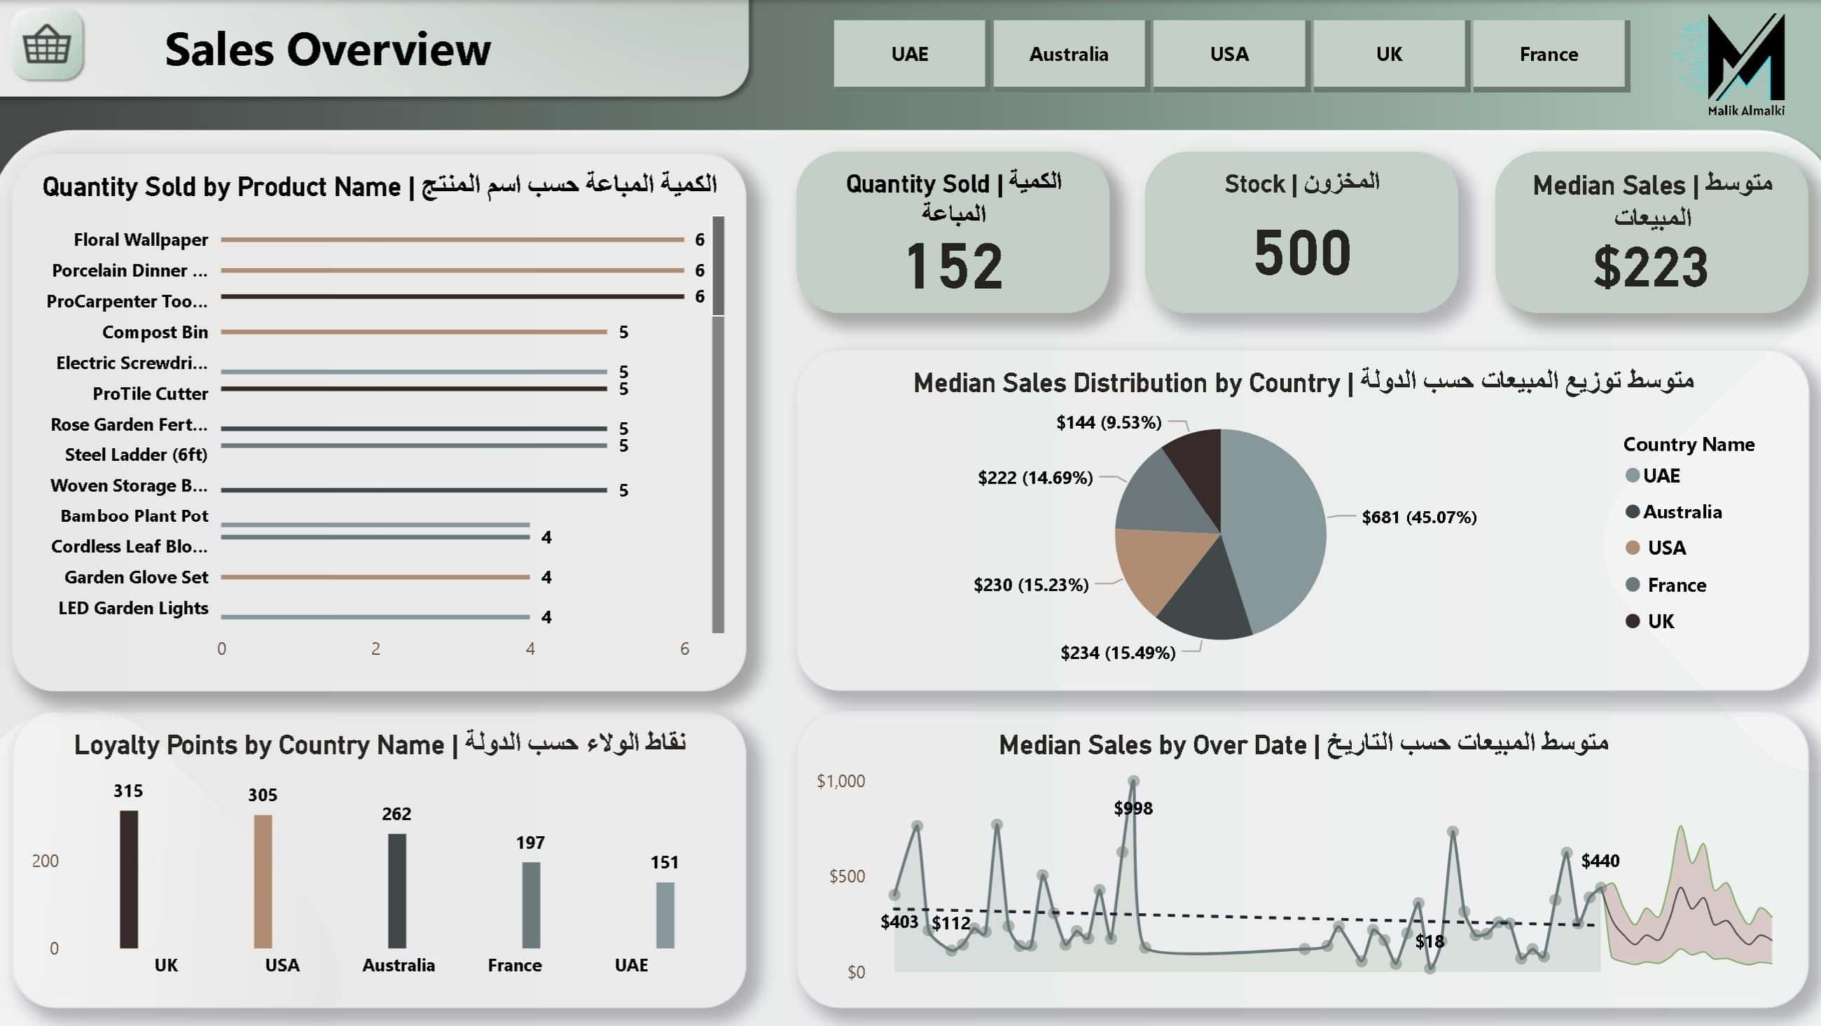Screen dimensions: 1821x1026
Task: Click the ProTile Cutter product label
Action: click(151, 393)
